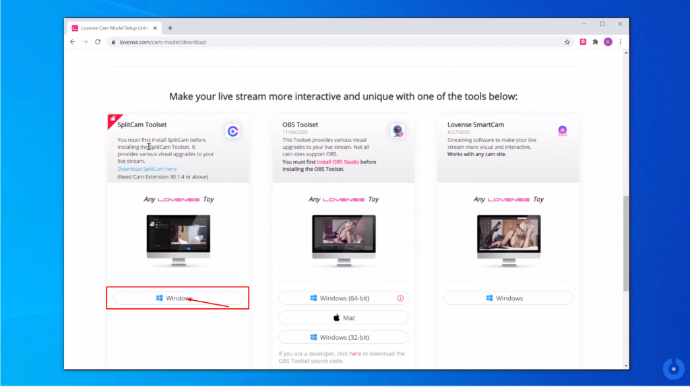Click the scrollbar down arrow

click(626, 366)
